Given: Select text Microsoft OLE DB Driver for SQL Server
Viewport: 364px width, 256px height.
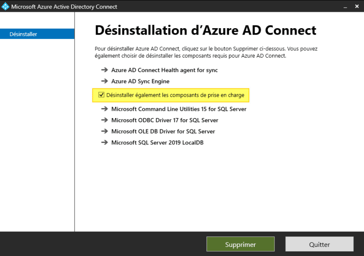Looking at the screenshot, I should tap(163, 131).
